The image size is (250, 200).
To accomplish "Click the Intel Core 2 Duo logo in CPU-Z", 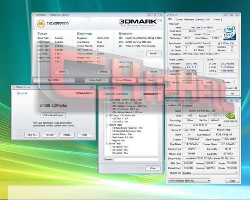I will click(x=230, y=33).
